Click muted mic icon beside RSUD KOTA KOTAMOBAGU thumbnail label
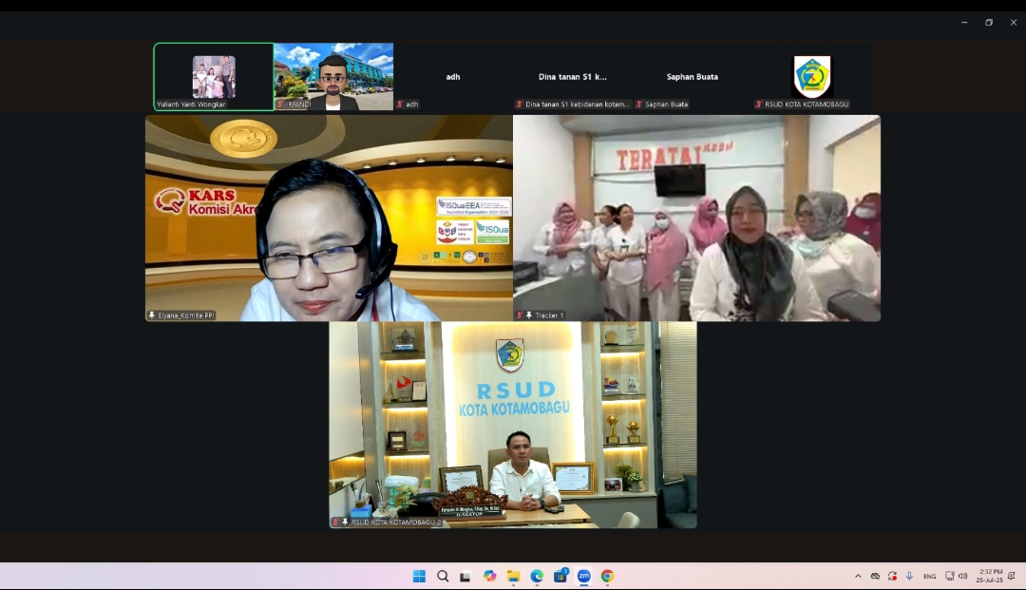 (759, 104)
